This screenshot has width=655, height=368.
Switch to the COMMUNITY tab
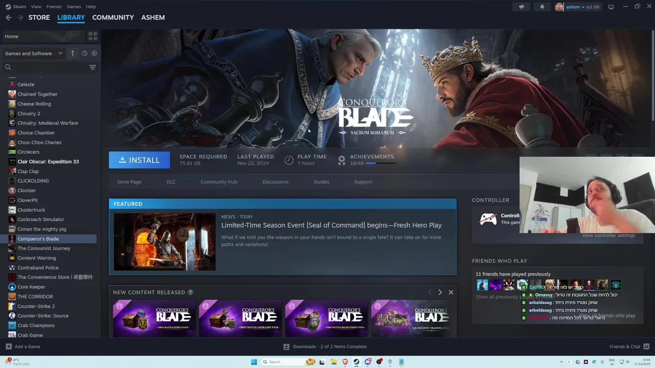[113, 17]
